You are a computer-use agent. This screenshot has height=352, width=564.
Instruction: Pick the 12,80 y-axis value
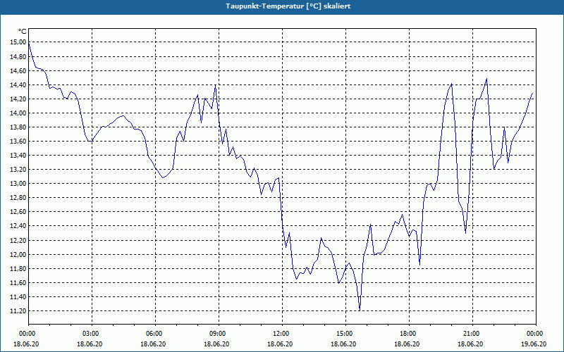19,198
